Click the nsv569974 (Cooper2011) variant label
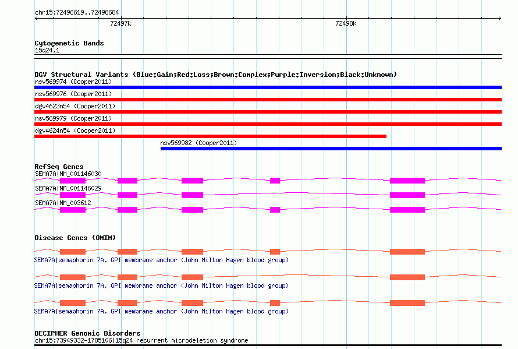 (73, 82)
